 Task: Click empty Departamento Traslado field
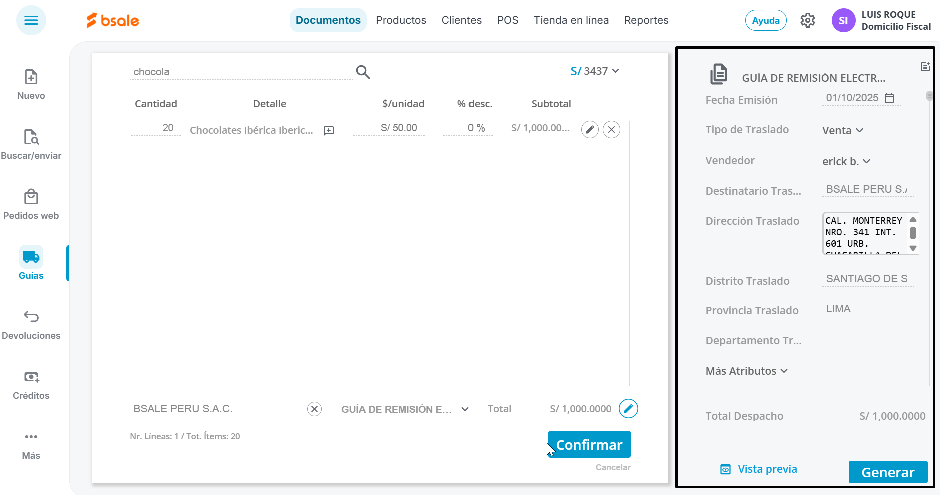(868, 339)
